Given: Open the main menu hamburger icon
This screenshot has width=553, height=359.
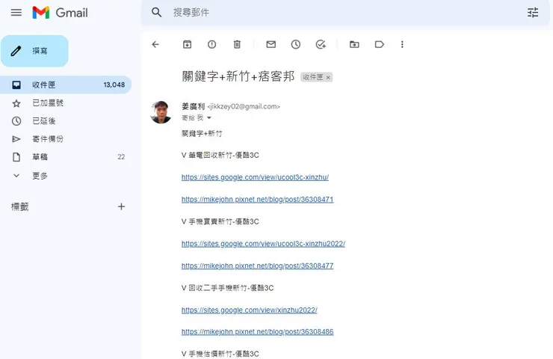Looking at the screenshot, I should pos(16,13).
